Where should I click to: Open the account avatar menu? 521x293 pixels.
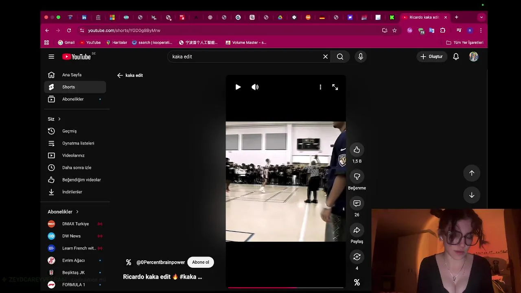[474, 57]
